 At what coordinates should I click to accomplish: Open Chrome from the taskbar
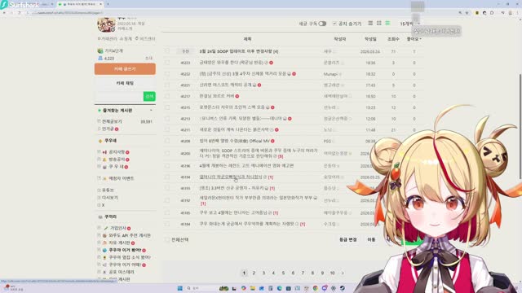tap(316, 288)
